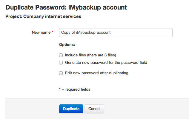Click the 'Duplicate Password:' words in page title

pos(36,7)
